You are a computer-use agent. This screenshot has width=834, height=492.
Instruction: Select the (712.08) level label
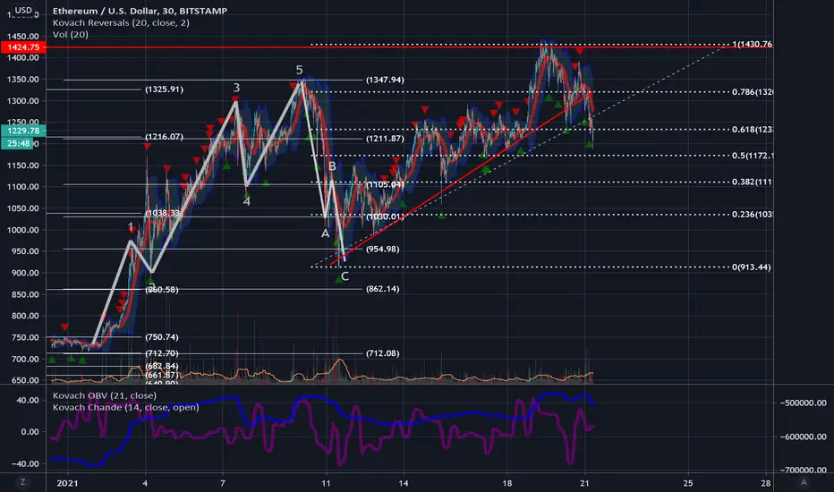382,353
